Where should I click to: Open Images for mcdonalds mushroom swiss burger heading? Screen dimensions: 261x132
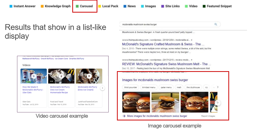155,80
